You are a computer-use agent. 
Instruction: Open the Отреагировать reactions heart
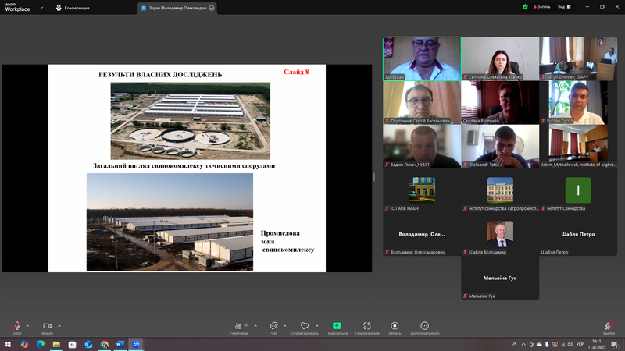click(x=305, y=326)
